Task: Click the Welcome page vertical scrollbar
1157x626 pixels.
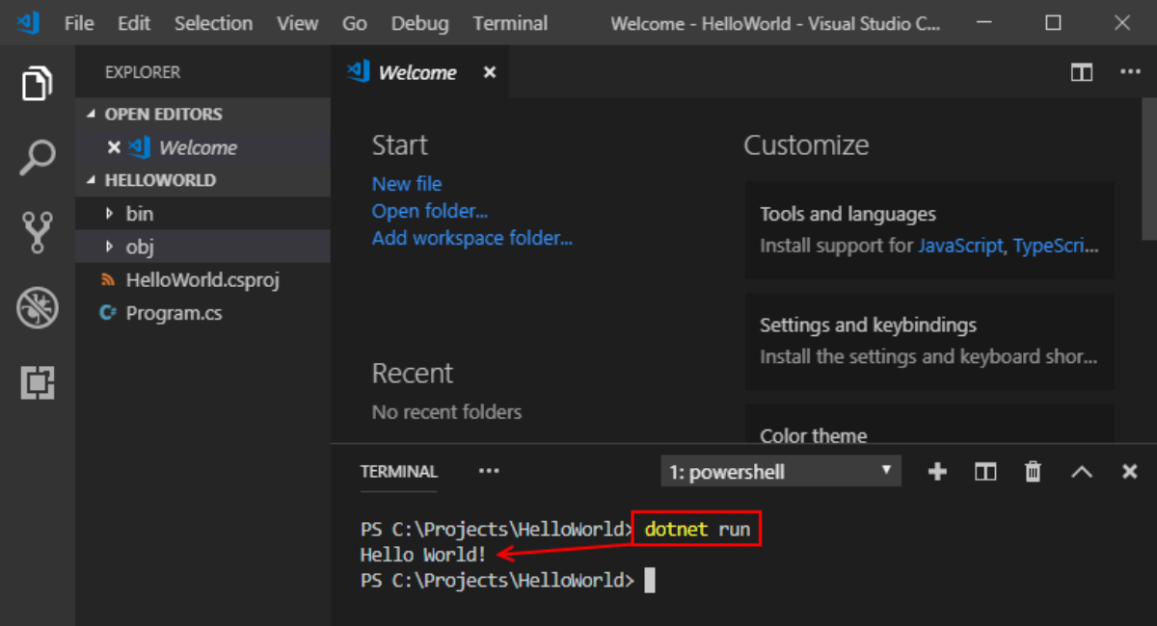Action: point(1149,169)
